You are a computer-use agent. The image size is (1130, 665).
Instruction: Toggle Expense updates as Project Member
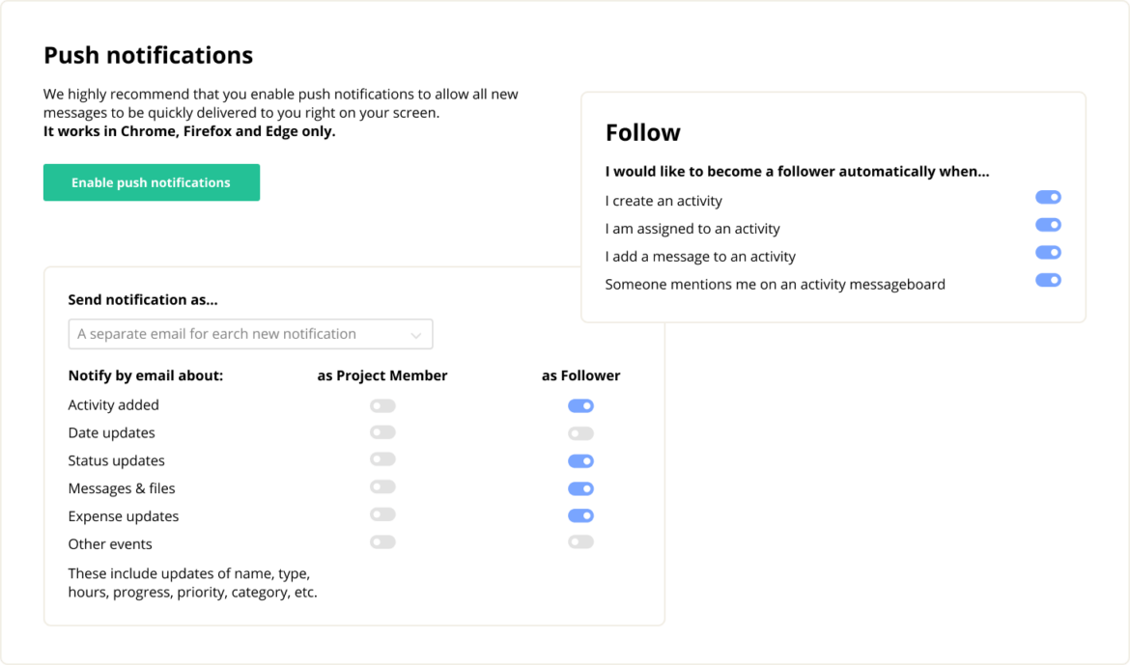pyautogui.click(x=382, y=514)
